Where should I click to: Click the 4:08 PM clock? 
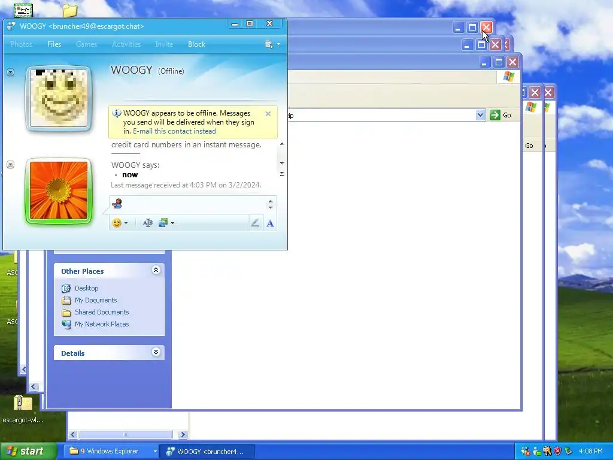click(x=590, y=452)
